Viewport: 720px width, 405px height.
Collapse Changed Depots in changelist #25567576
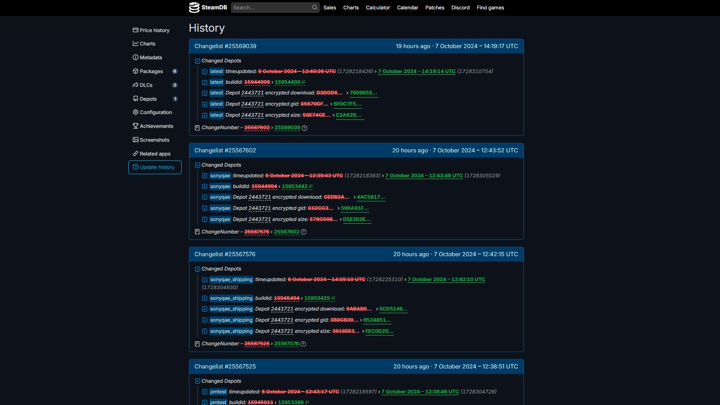point(197,269)
